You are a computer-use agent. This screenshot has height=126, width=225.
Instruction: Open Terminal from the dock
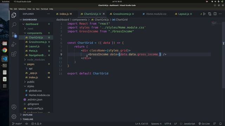click(5, 65)
